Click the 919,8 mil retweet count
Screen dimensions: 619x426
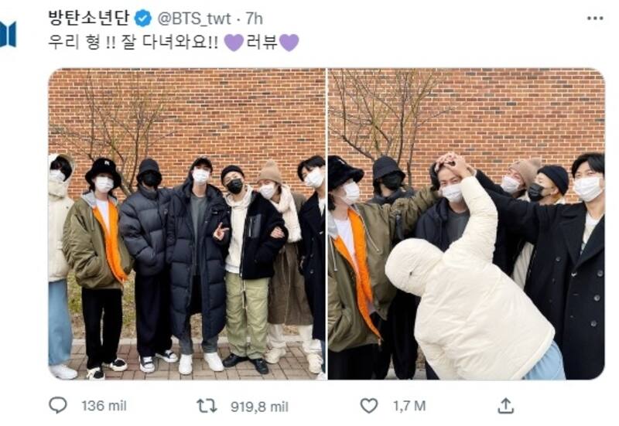coord(259,407)
